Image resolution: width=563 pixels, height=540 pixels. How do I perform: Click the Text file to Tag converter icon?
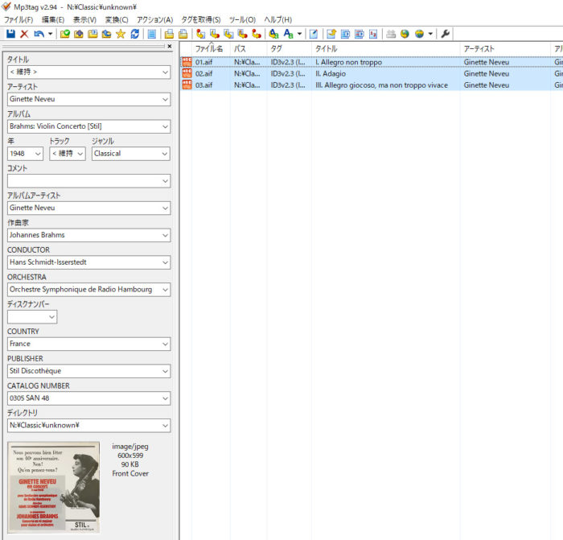243,34
